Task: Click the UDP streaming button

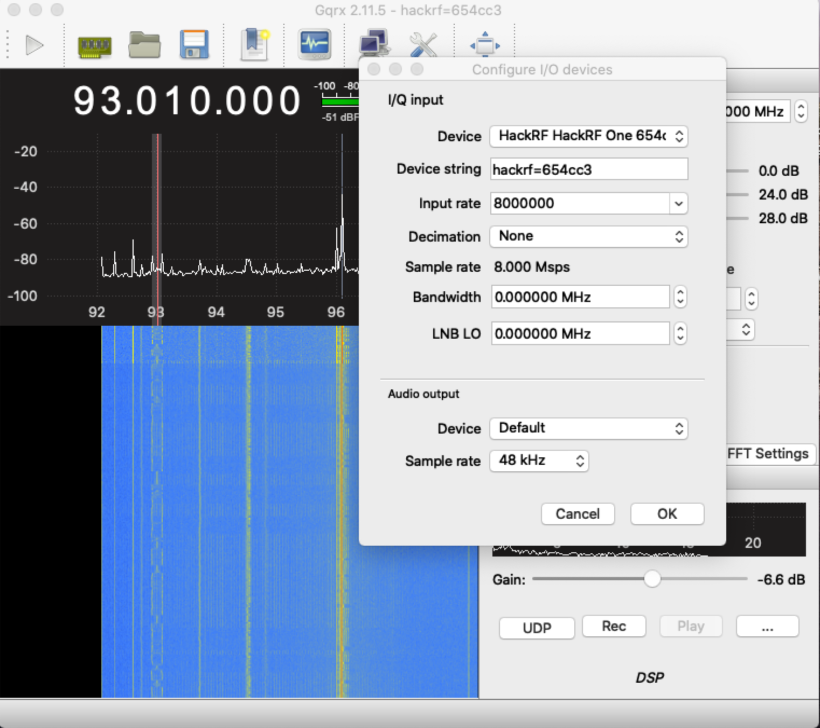Action: point(537,628)
